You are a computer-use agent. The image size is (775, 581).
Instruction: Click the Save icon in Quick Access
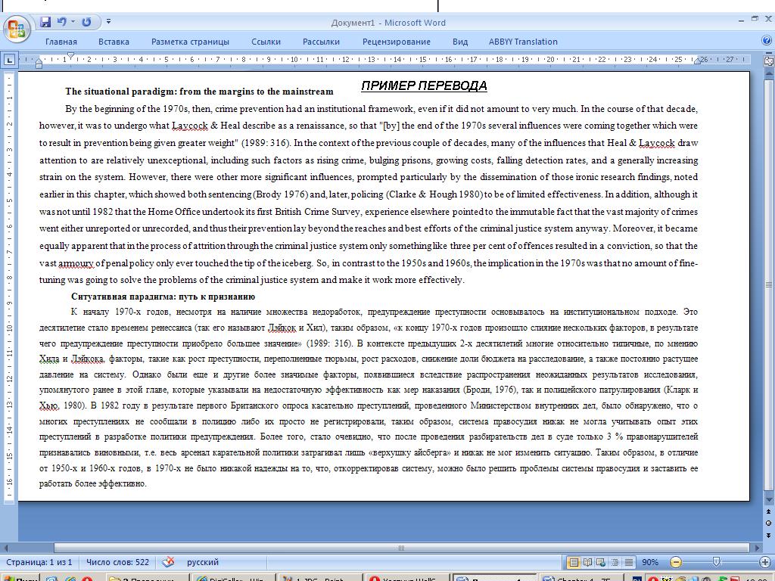(45, 22)
